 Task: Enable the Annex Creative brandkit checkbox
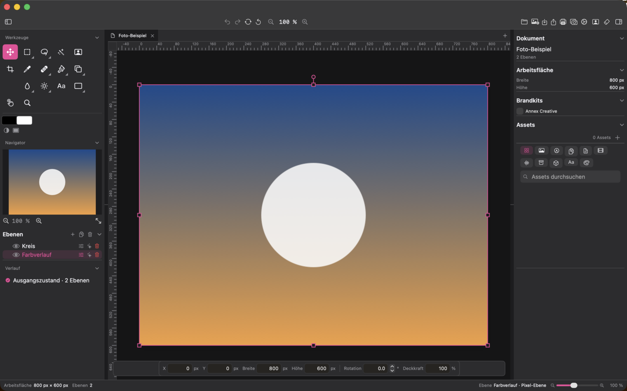click(520, 111)
